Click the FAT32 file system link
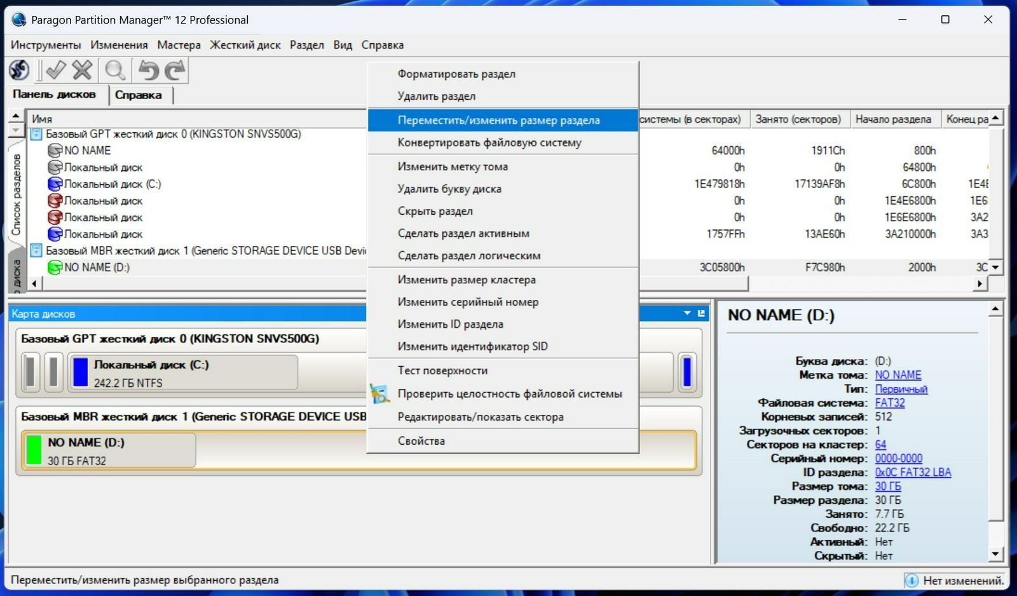The height and width of the screenshot is (596, 1017). (889, 403)
